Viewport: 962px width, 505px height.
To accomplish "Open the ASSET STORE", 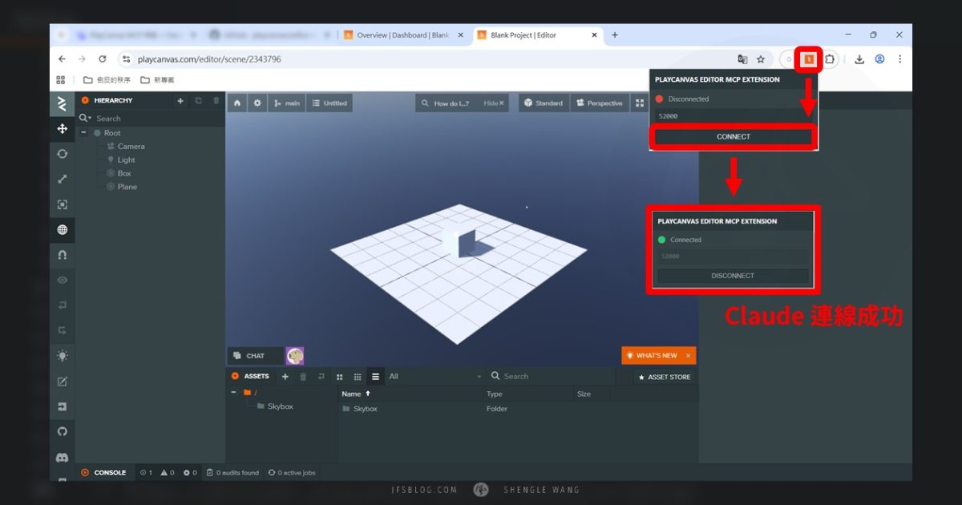I will click(x=665, y=376).
